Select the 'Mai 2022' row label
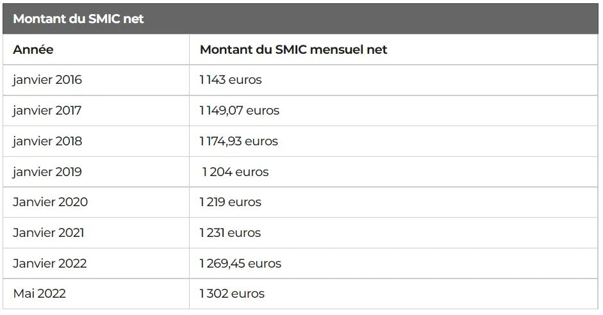 40,294
